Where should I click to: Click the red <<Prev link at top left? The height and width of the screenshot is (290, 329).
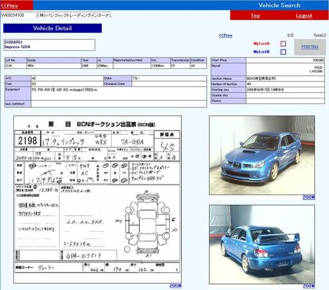(x=9, y=5)
